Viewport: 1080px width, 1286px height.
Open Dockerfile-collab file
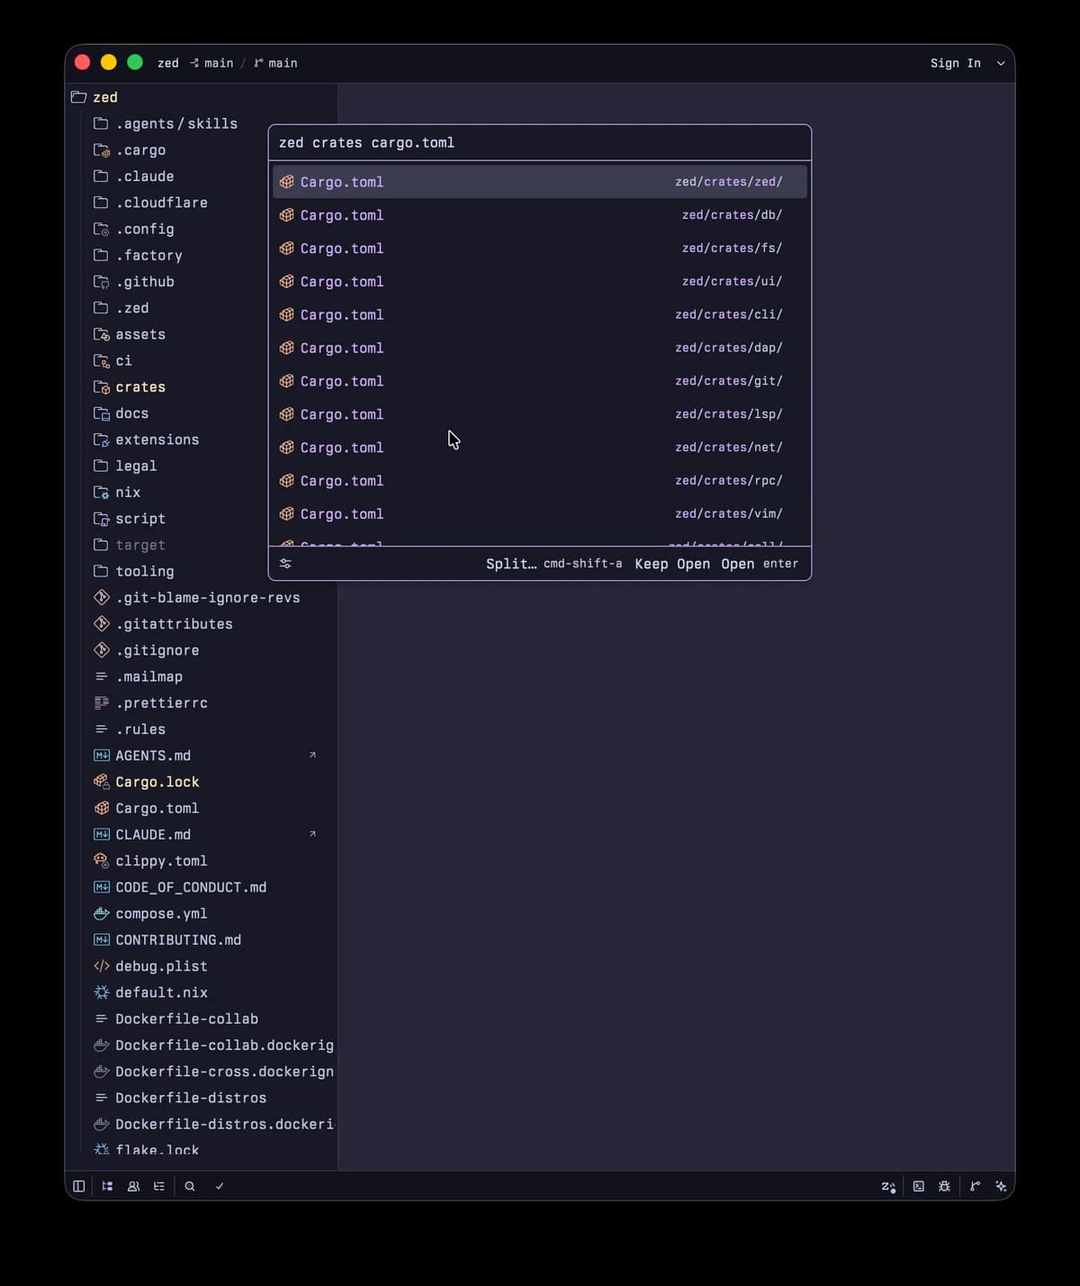[202, 1019]
